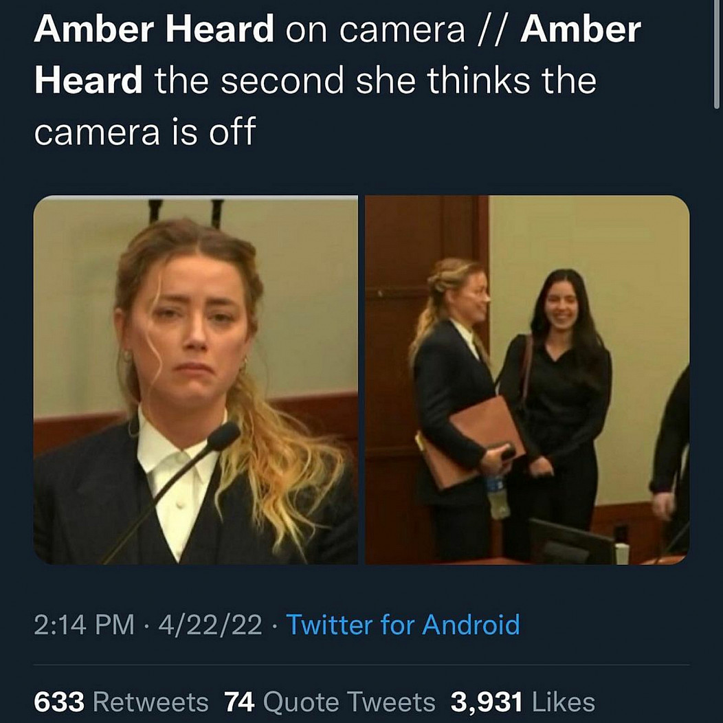
Task: Open the left courtroom close-up photo
Action: [x=195, y=379]
